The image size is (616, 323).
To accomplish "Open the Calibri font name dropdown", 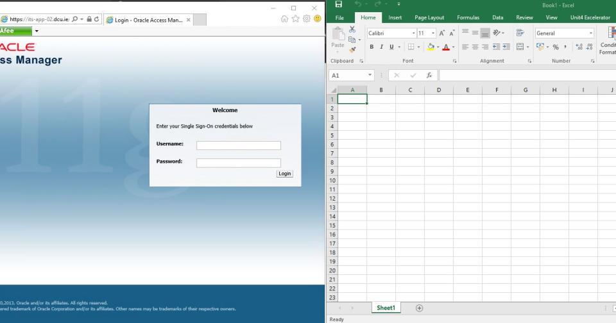I will click(x=413, y=33).
